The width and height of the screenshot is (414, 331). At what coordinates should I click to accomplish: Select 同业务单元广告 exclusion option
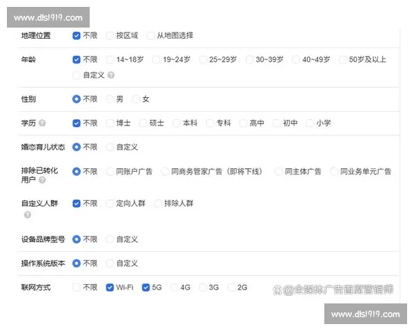tap(333, 172)
